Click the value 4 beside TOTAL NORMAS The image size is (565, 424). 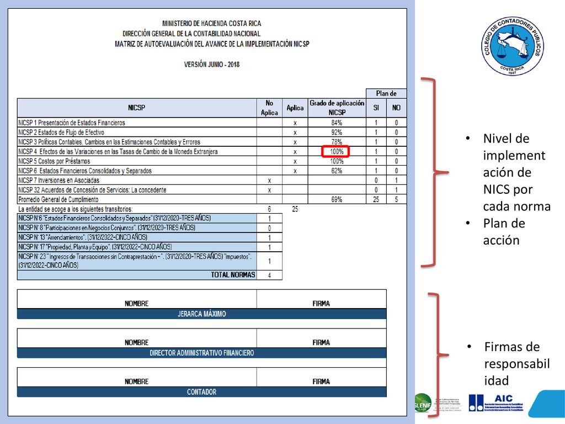point(269,275)
